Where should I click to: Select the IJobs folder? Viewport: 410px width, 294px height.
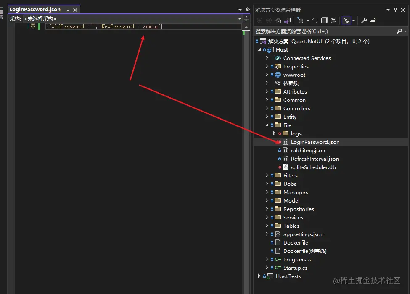pyautogui.click(x=290, y=184)
